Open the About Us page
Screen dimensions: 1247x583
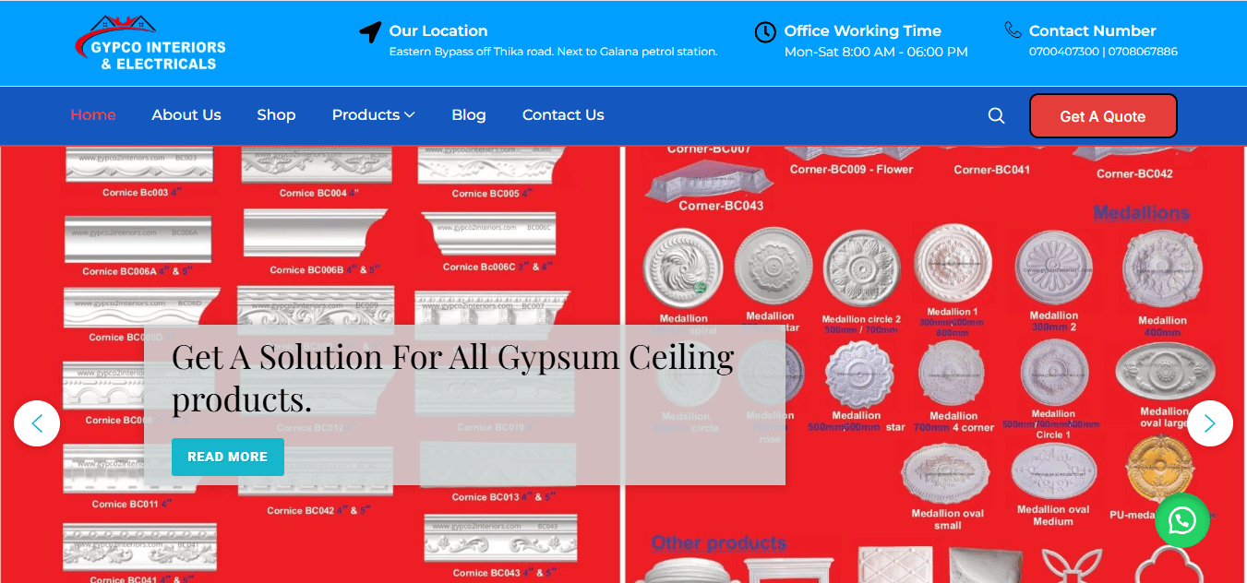186,115
